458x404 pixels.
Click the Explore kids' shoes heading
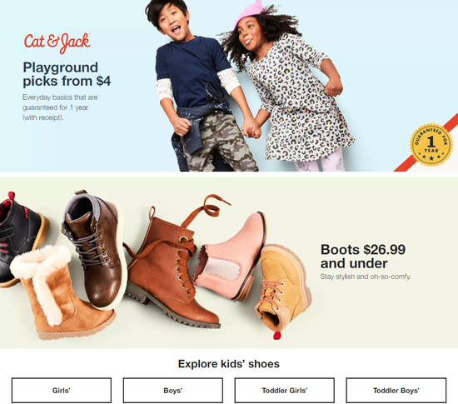[229, 364]
